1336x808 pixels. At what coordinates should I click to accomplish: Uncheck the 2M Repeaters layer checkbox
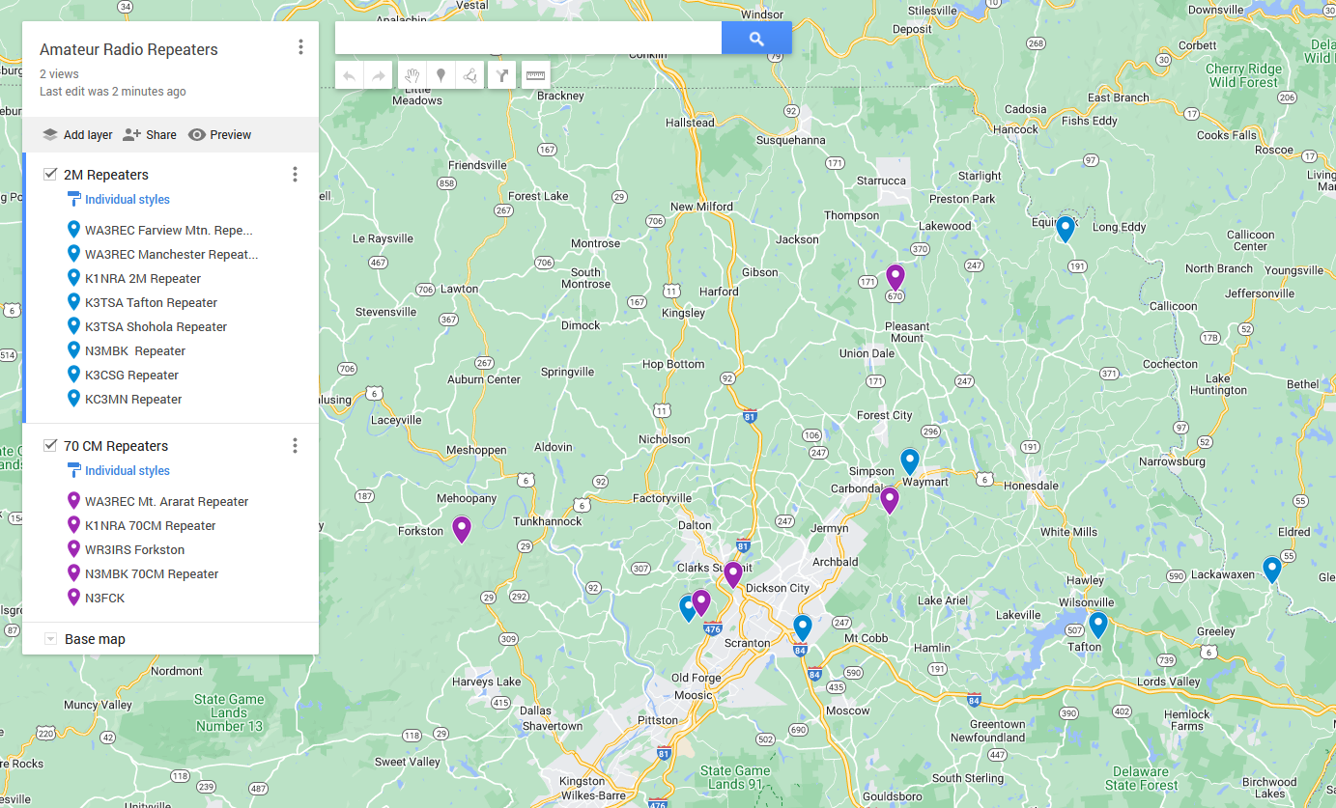point(50,175)
